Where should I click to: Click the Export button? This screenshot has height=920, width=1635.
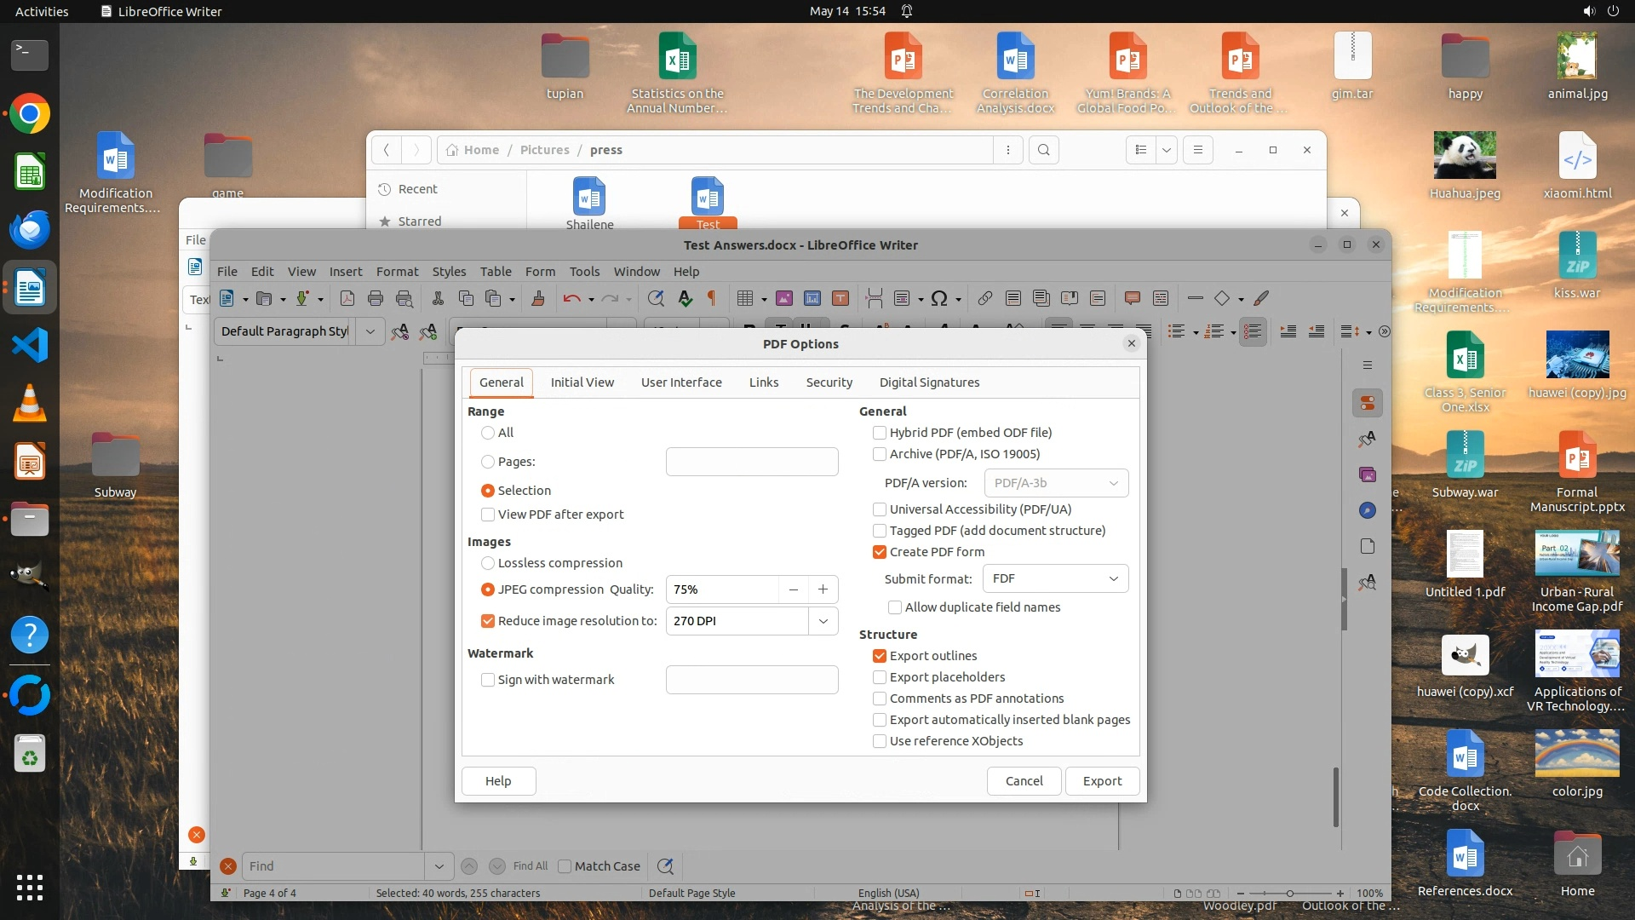pyautogui.click(x=1102, y=781)
